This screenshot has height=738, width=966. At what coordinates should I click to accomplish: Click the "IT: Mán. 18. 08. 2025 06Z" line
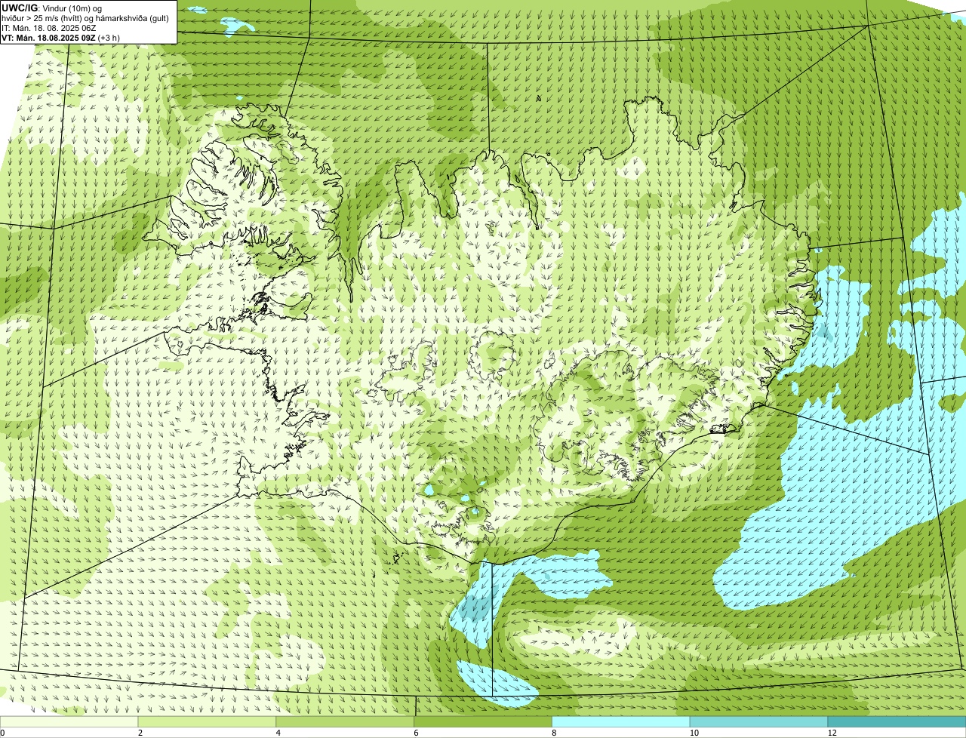tap(49, 27)
